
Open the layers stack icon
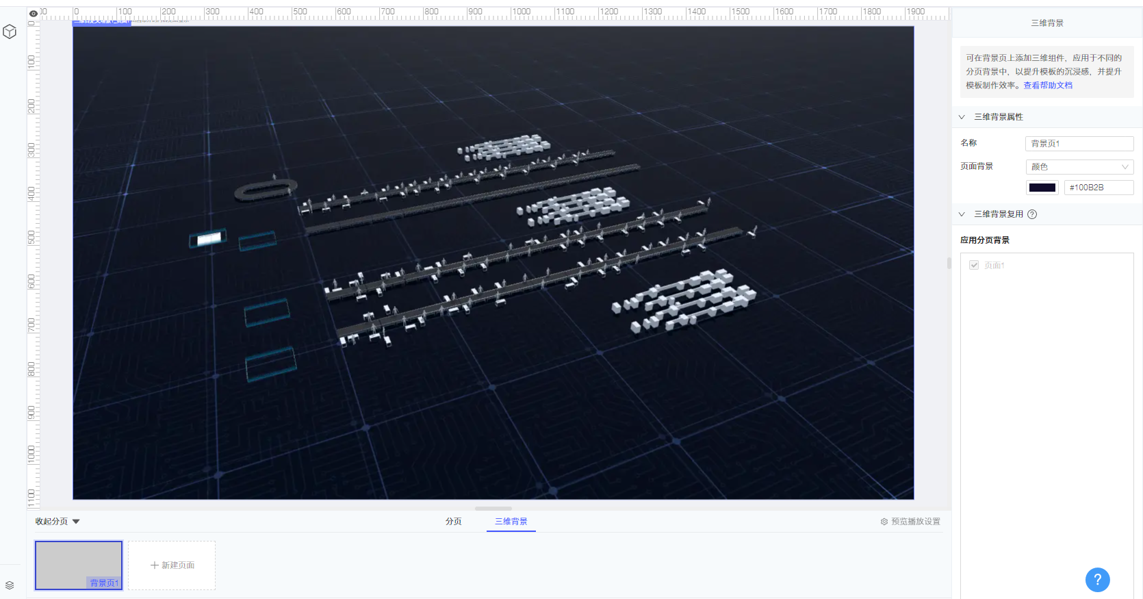10,585
